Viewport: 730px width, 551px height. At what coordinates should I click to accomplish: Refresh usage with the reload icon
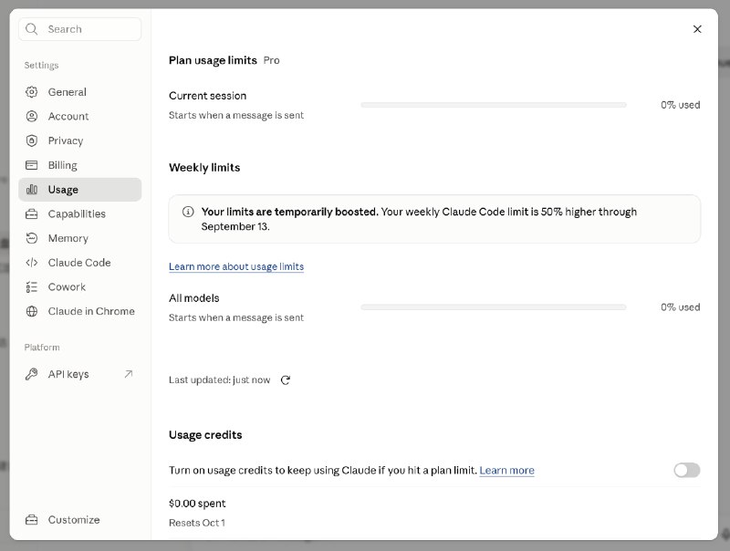(286, 379)
